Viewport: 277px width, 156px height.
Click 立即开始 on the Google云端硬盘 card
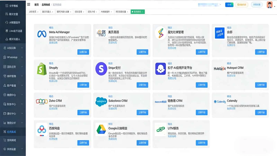coord(142,143)
